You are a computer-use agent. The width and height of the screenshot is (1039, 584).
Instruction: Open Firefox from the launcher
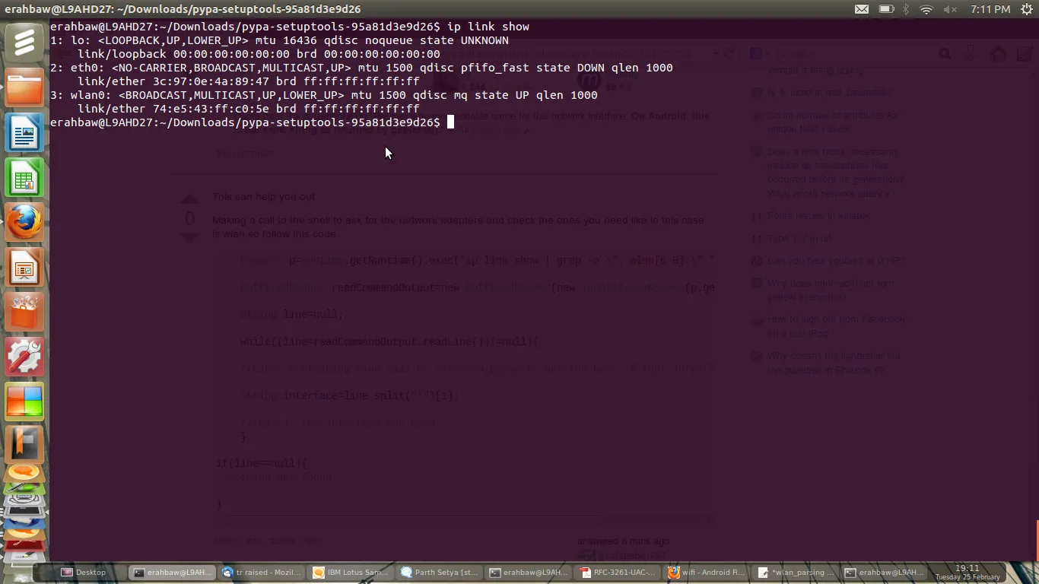24,223
